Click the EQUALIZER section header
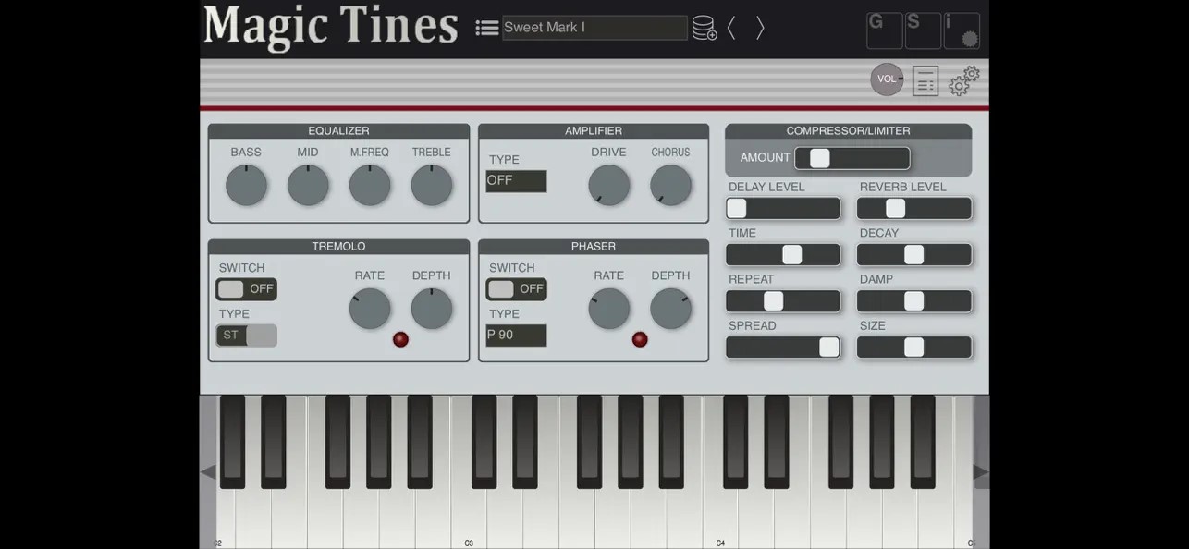 click(x=338, y=131)
